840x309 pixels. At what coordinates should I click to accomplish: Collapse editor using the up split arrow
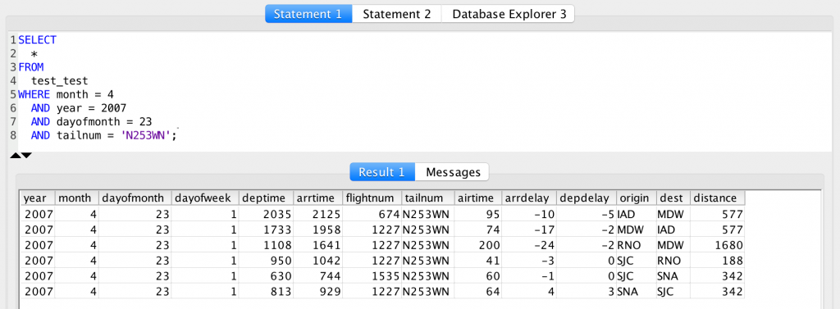point(15,156)
